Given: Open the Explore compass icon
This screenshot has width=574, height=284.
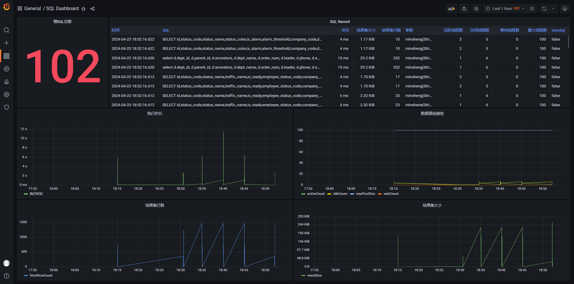Looking at the screenshot, I should pyautogui.click(x=6, y=69).
